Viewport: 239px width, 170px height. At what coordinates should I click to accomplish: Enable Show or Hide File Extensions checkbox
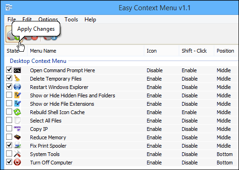pyautogui.click(x=9, y=103)
